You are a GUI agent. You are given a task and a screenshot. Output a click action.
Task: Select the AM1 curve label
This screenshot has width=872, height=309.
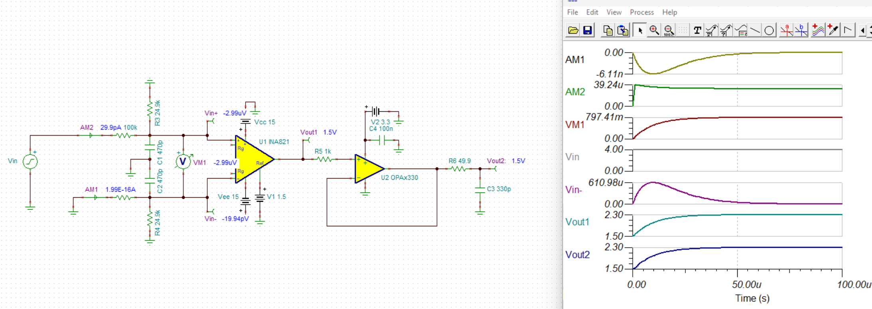(x=575, y=60)
